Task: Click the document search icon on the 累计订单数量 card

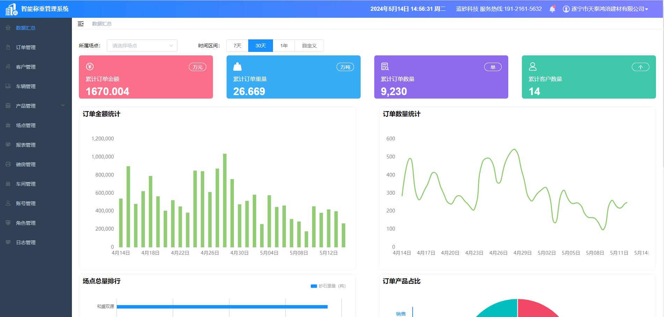Action: coord(385,67)
